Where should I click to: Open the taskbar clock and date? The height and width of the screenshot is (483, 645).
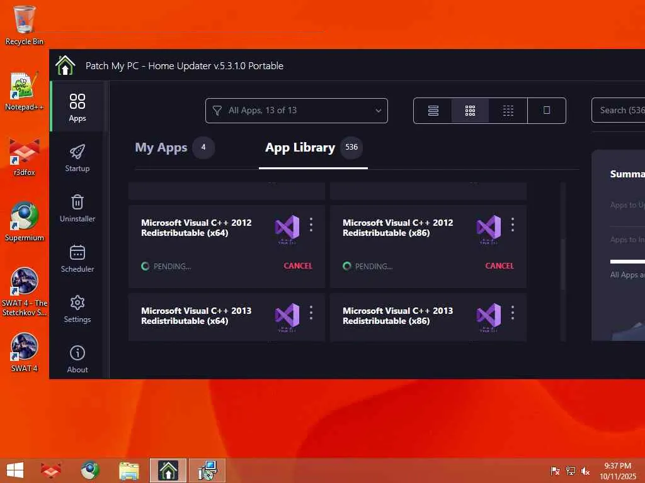click(x=617, y=471)
